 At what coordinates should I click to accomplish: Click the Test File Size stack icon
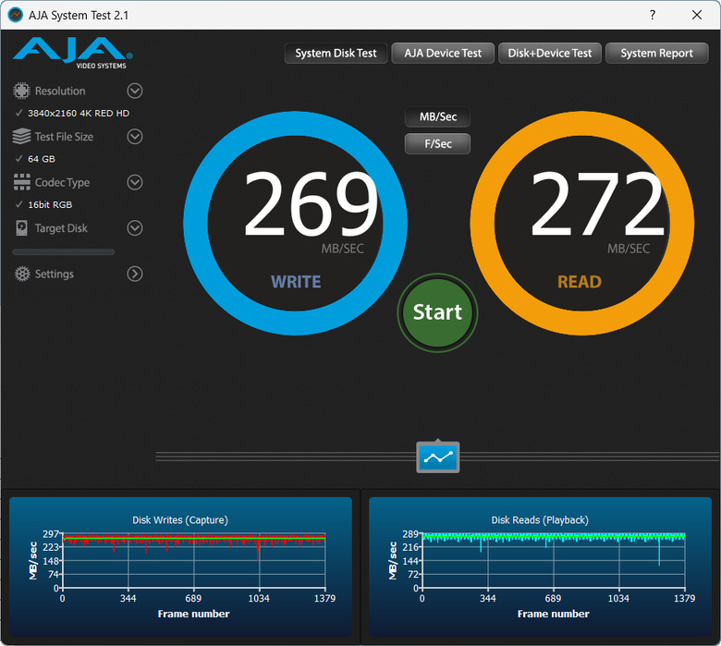click(21, 137)
